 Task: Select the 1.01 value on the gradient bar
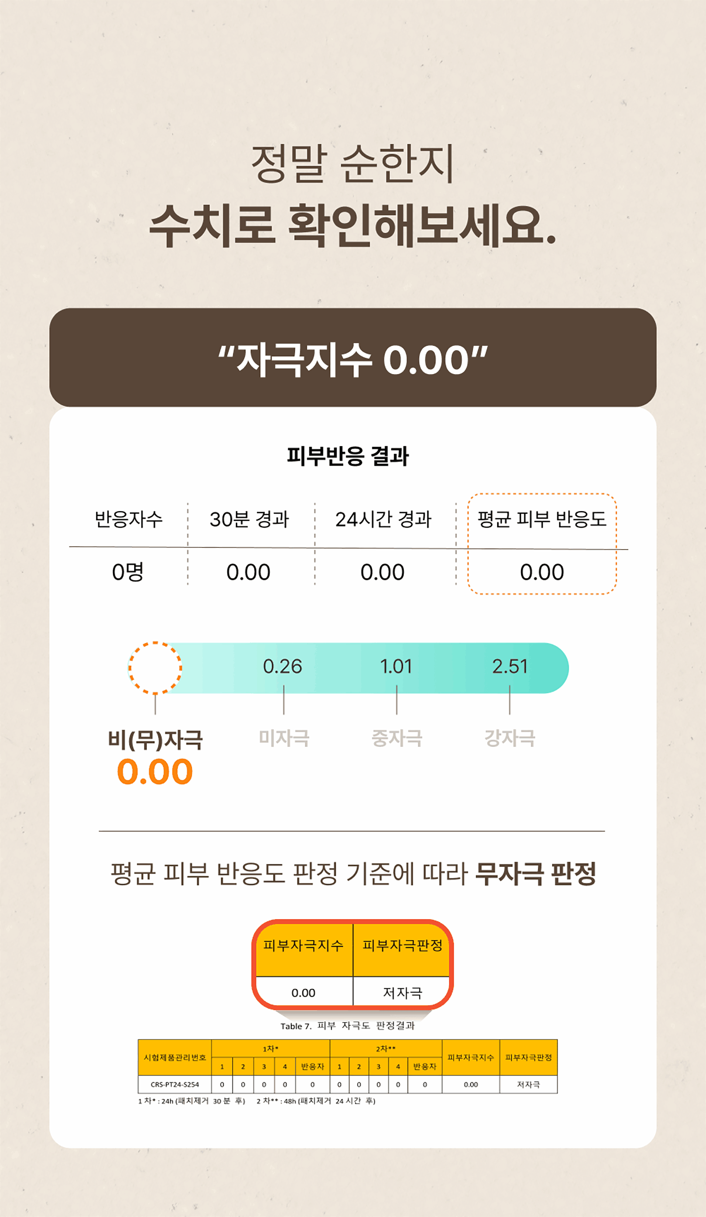click(396, 666)
